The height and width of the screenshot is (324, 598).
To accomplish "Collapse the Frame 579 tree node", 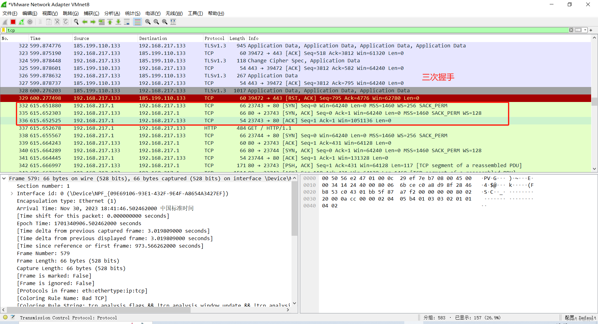I will pyautogui.click(x=4, y=179).
